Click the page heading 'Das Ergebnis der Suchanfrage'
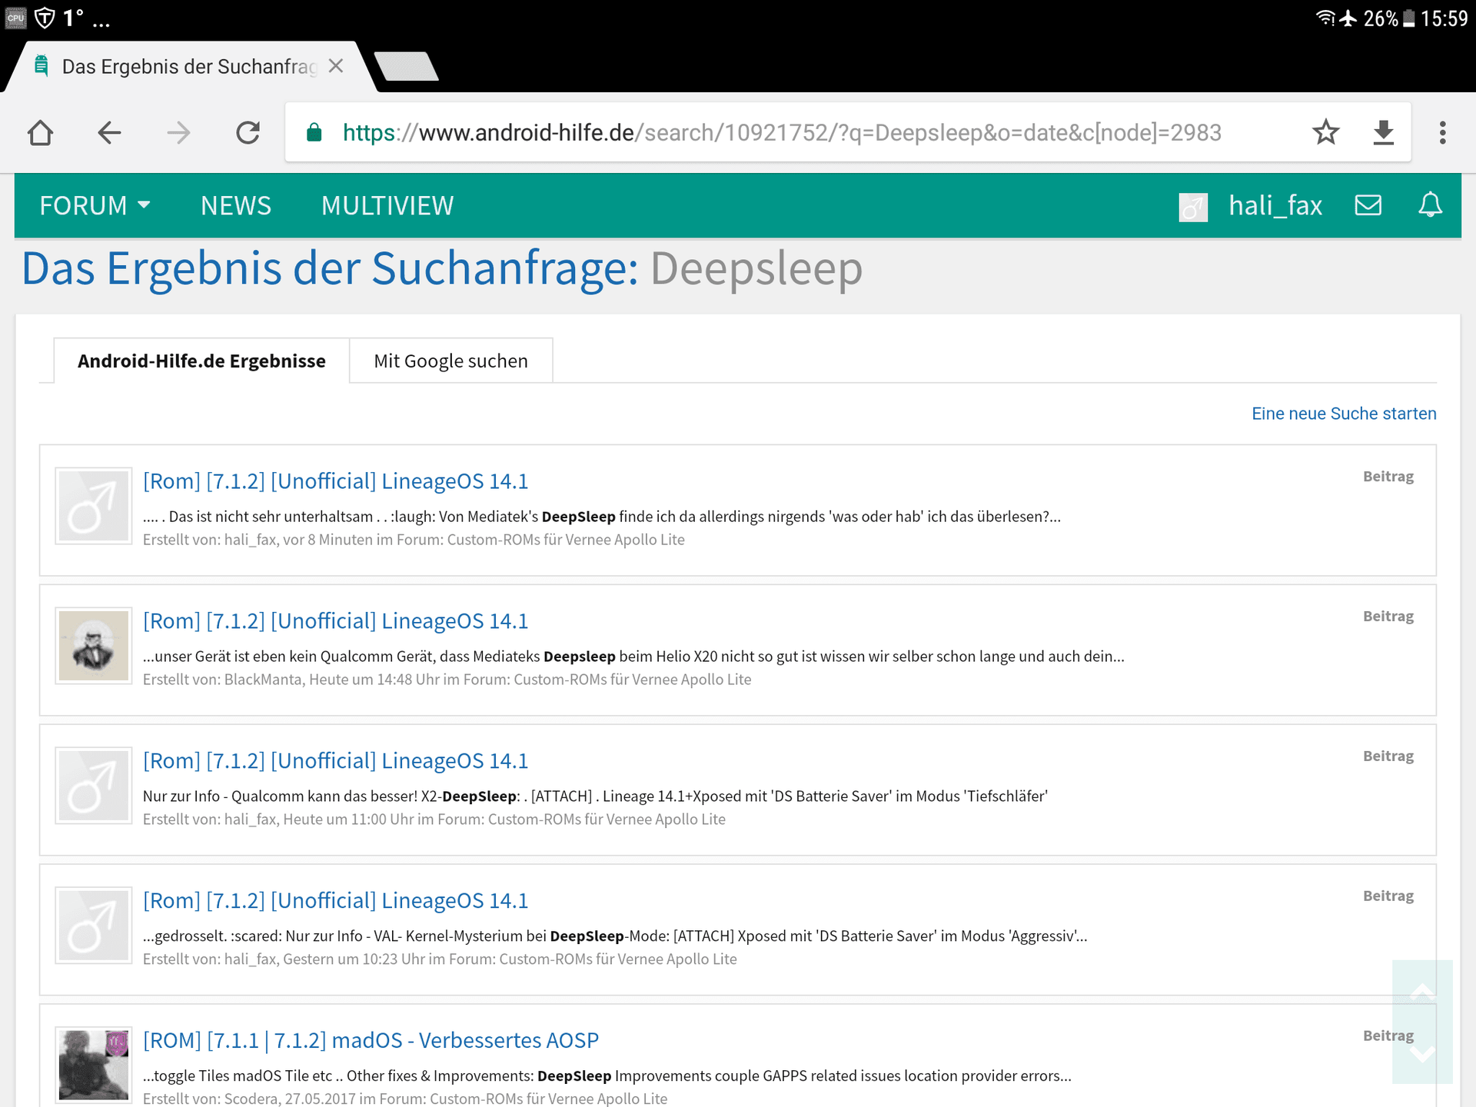Screen dimensions: 1476x1107 pyautogui.click(x=330, y=269)
